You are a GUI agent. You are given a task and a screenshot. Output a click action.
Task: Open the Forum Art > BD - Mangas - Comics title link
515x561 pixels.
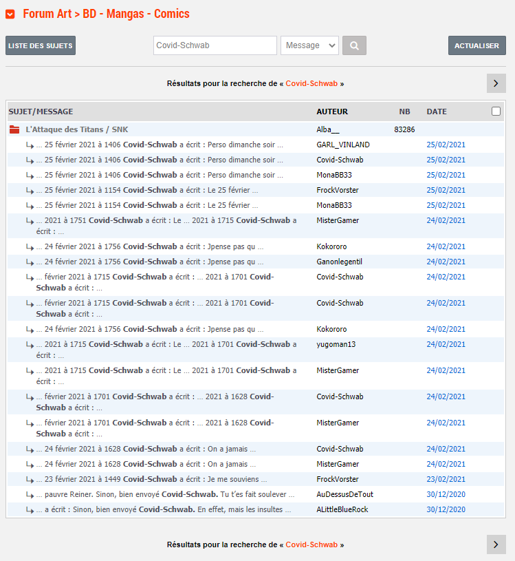106,14
